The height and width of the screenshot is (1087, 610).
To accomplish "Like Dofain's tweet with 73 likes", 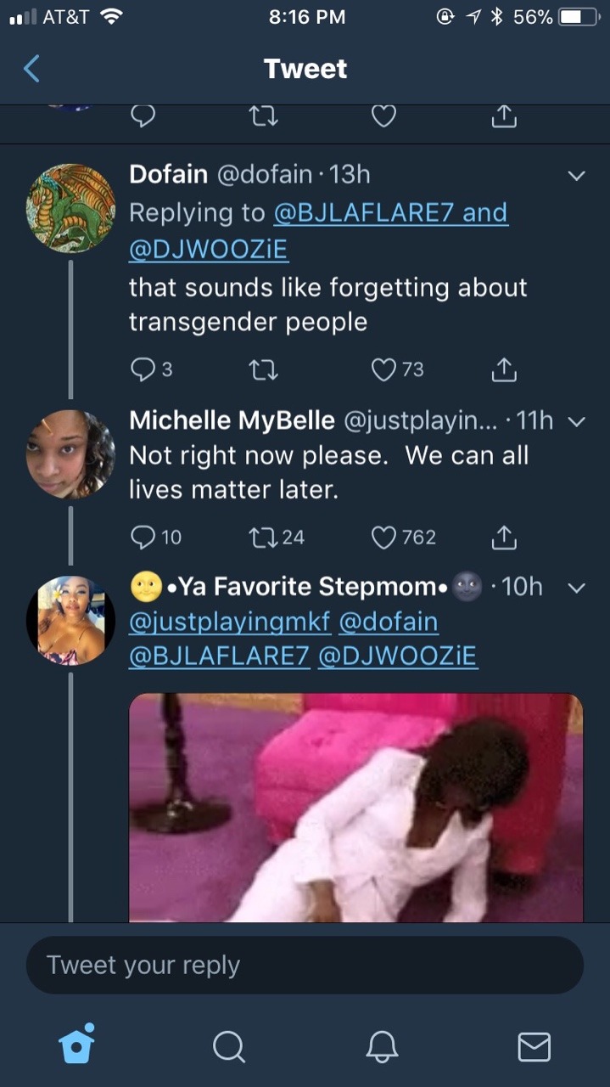I will pos(384,369).
